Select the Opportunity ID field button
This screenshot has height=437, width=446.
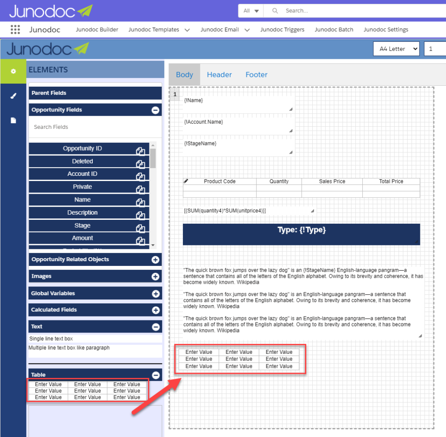[89, 148]
